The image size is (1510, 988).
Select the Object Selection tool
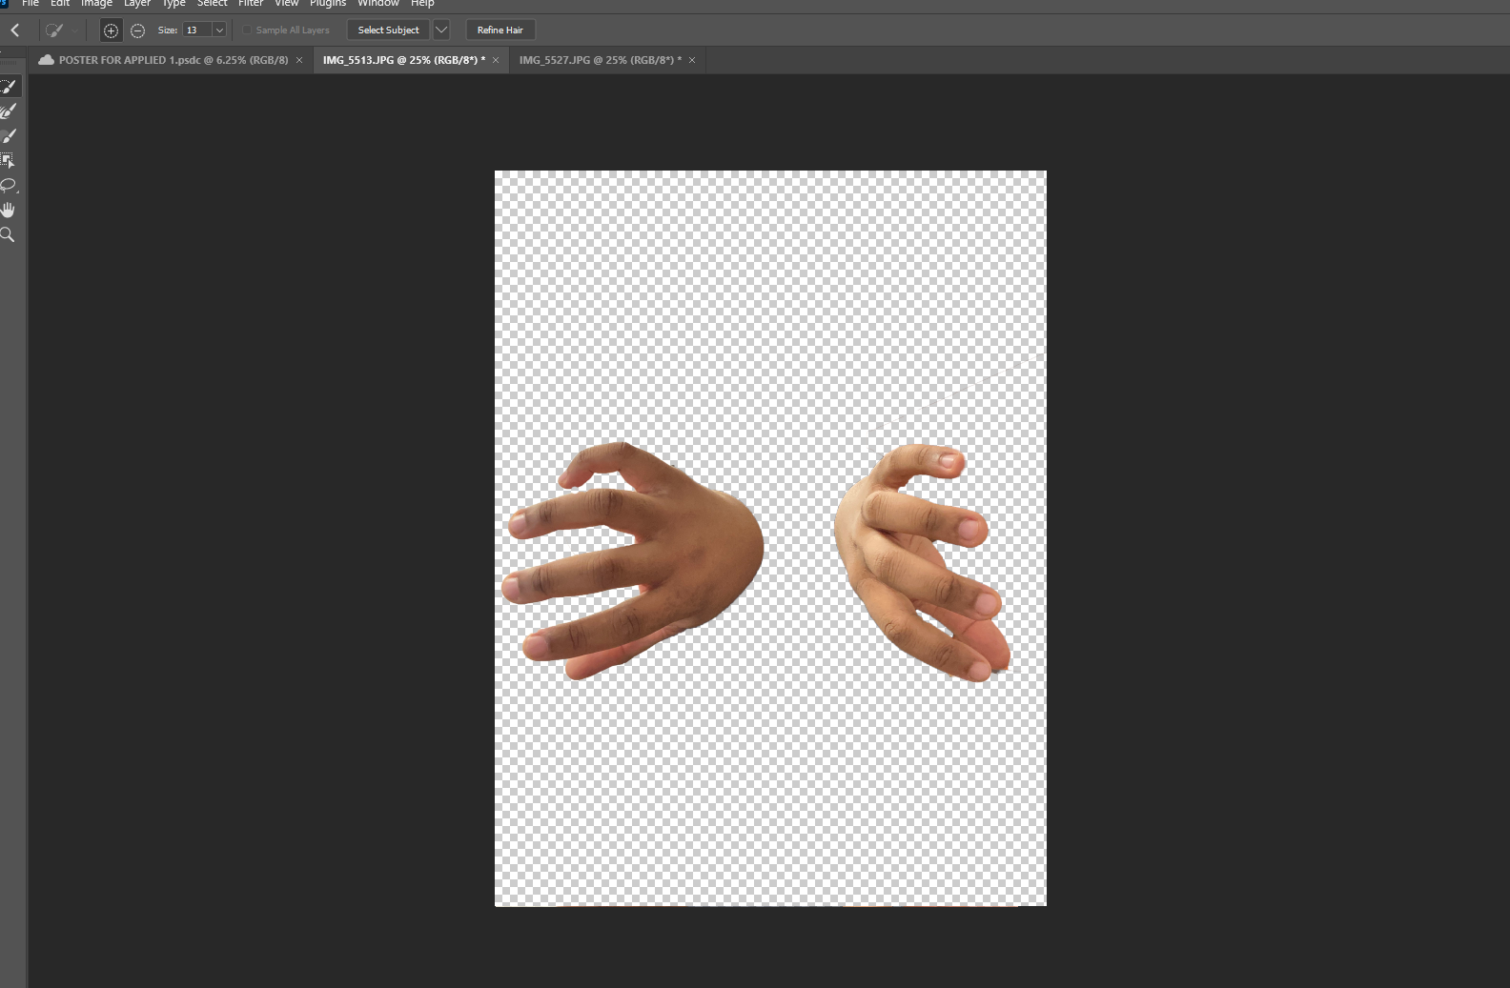(x=9, y=161)
